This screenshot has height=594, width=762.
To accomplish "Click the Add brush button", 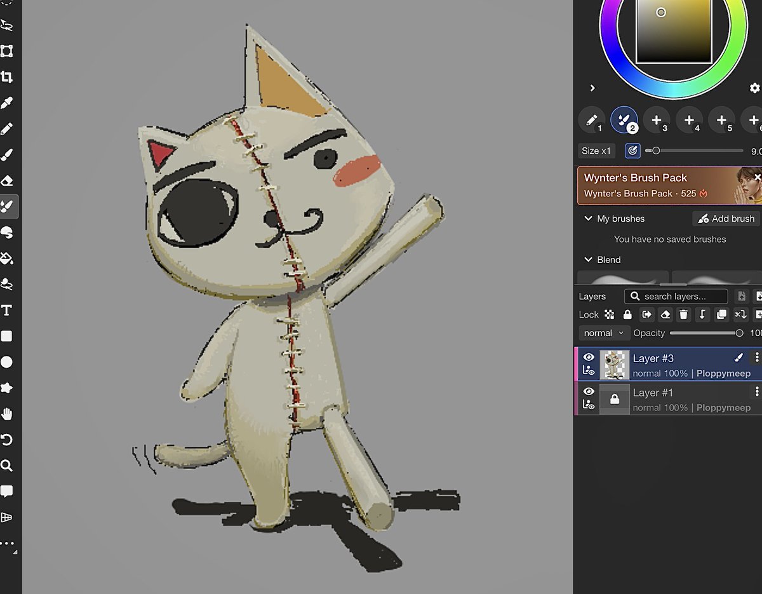I will [x=726, y=219].
